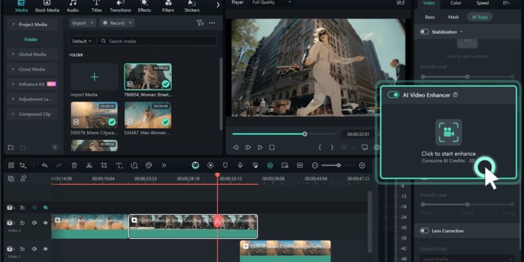
Task: Open the Speed clock icon
Action: coord(134,165)
